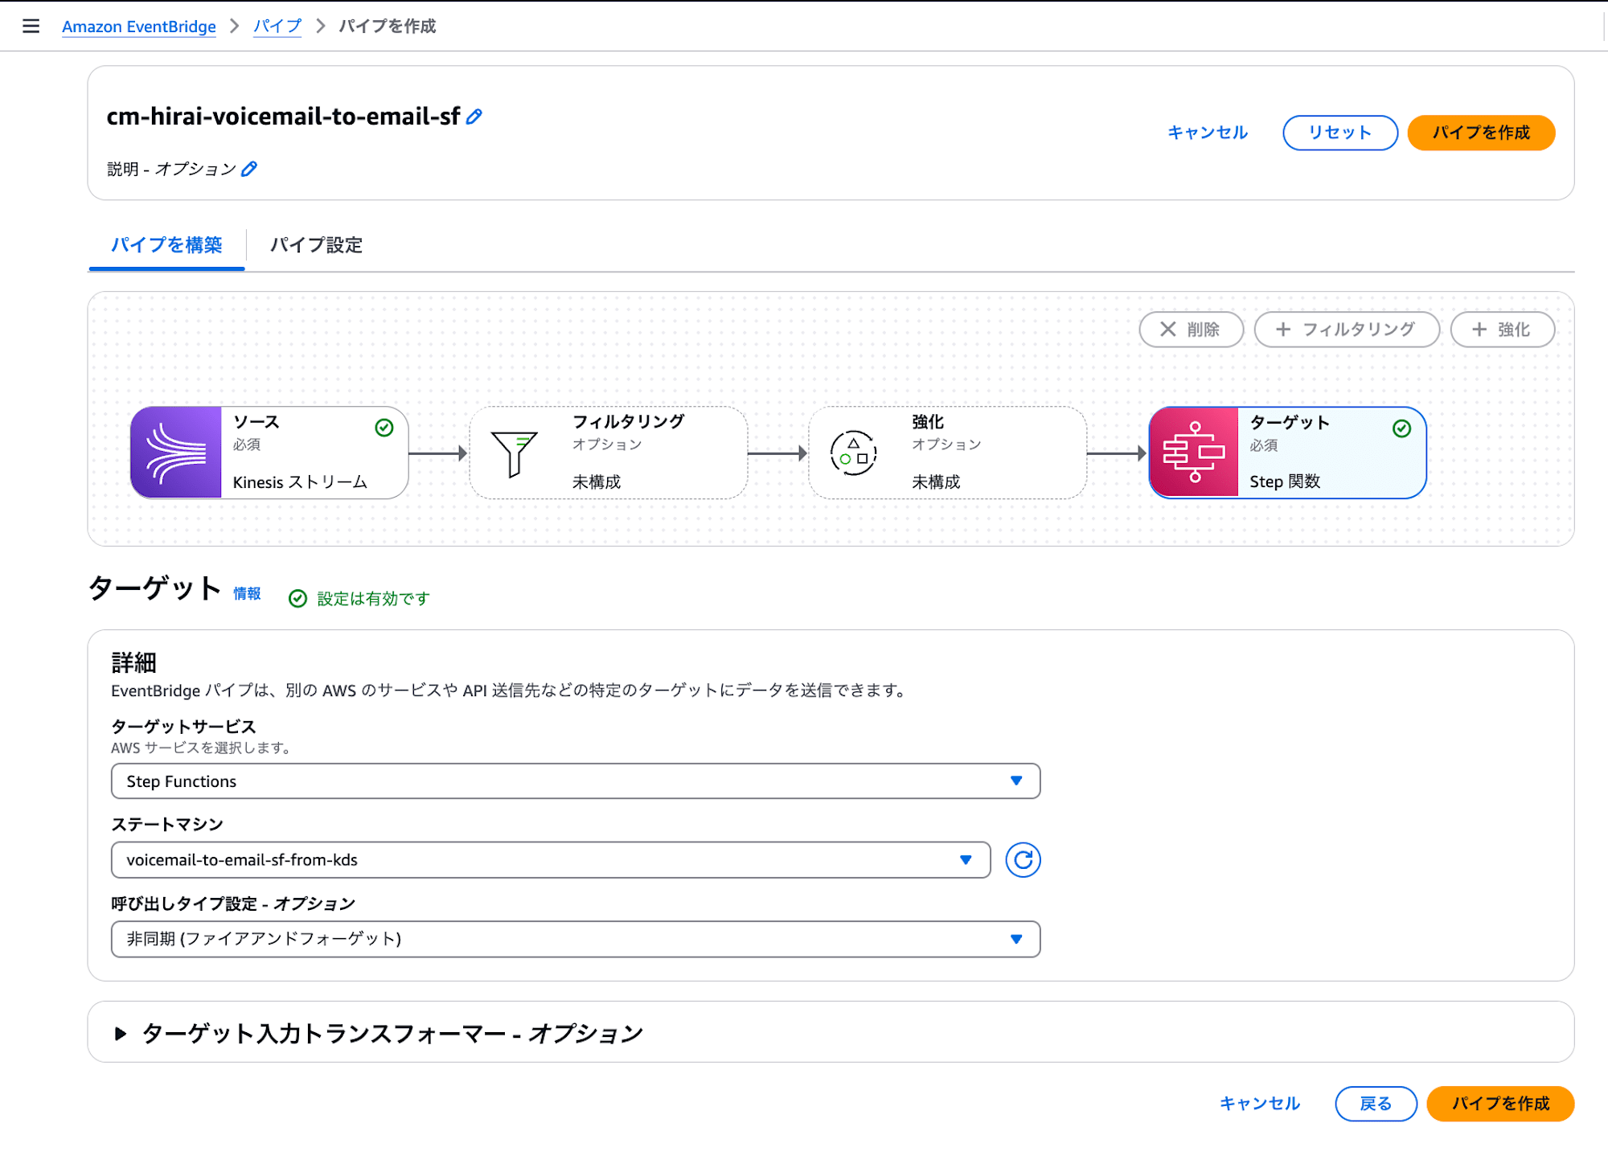Click the filtering funnel icon
The height and width of the screenshot is (1168, 1608).
515,453
